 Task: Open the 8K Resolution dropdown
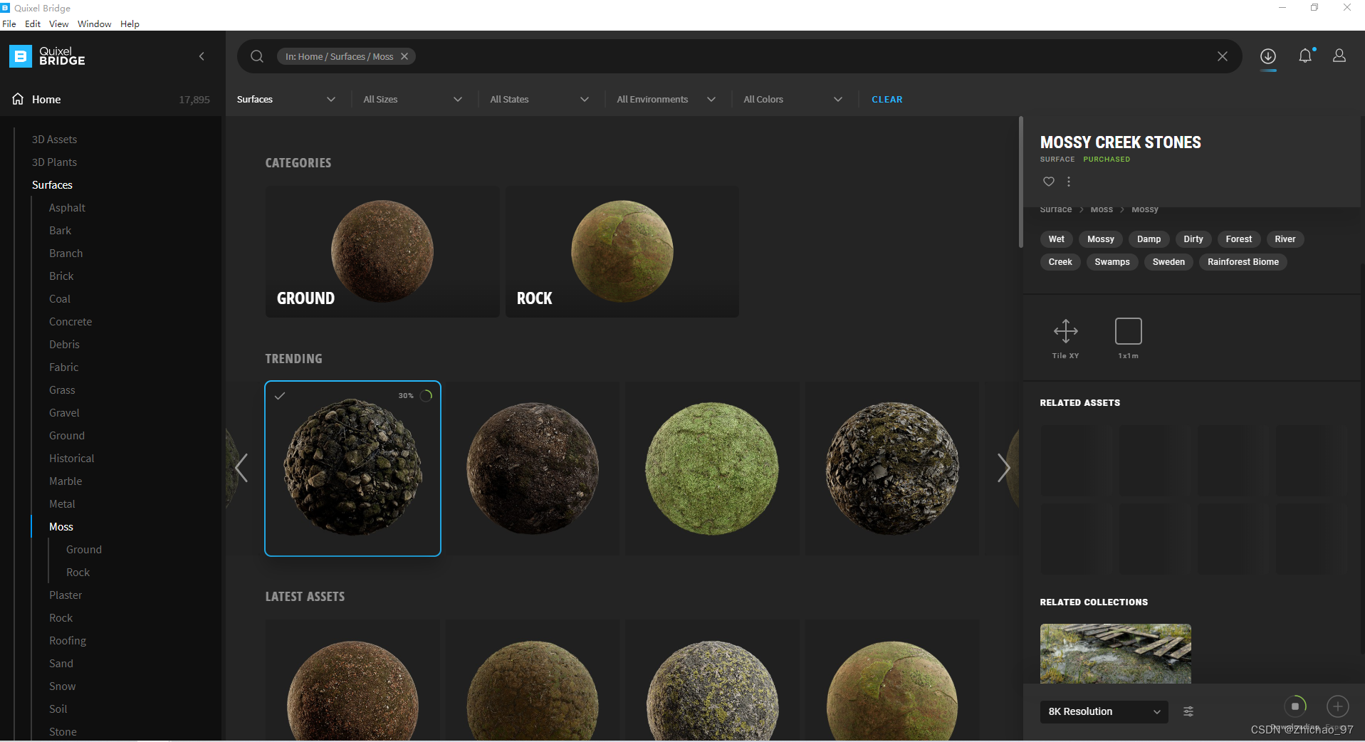click(1104, 711)
